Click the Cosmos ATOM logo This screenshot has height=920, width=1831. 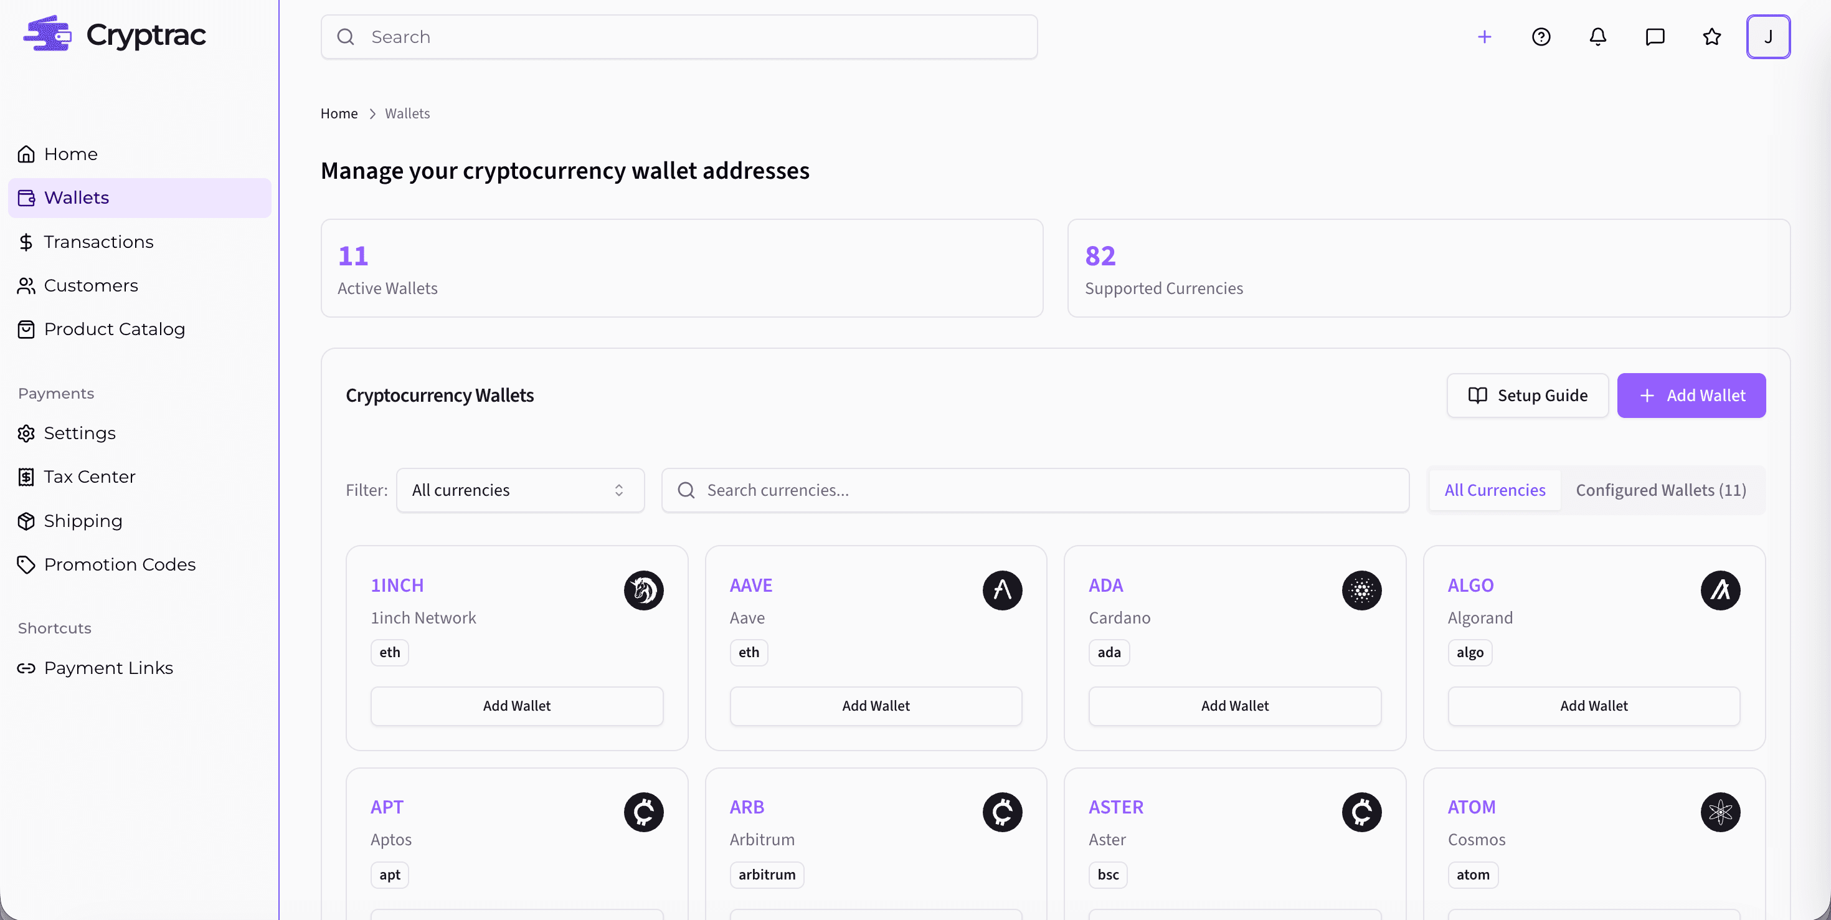coord(1720,812)
